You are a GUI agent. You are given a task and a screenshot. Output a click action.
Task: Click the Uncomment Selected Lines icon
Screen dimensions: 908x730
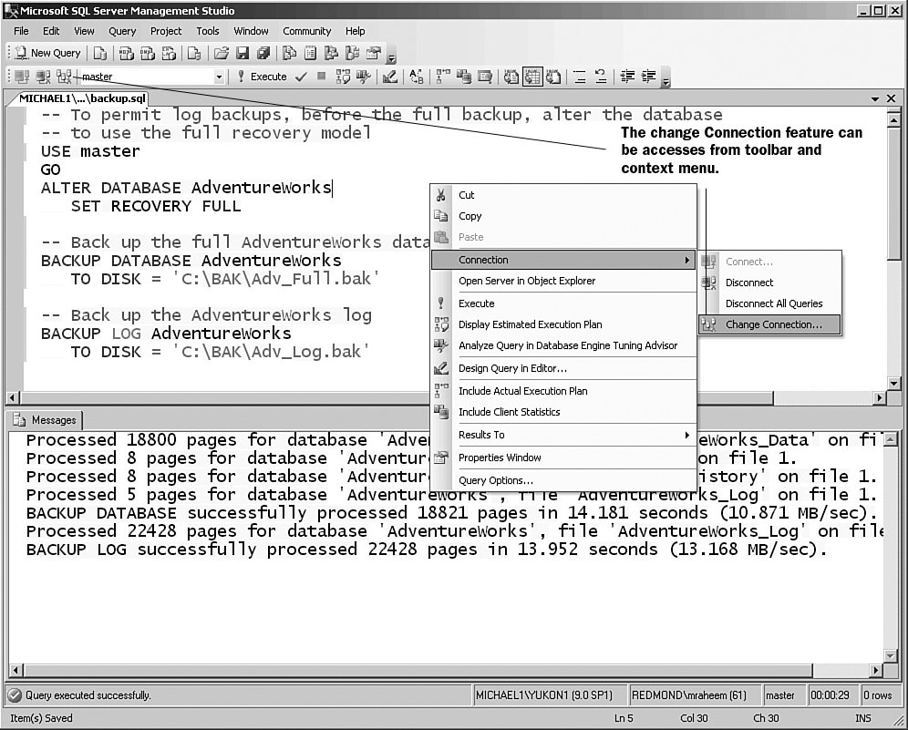(x=601, y=77)
